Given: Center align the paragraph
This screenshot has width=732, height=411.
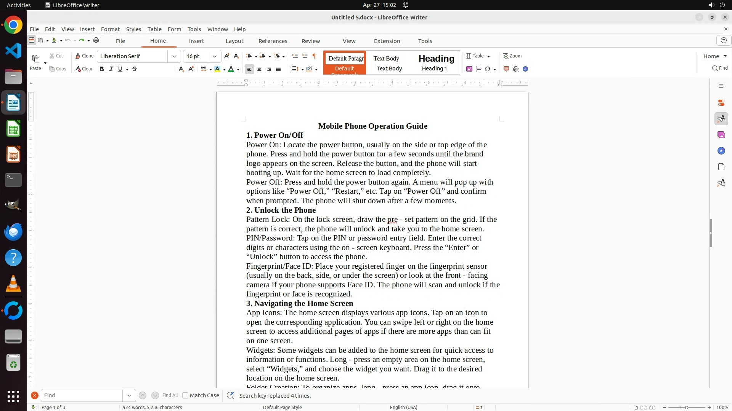Looking at the screenshot, I should [x=259, y=69].
